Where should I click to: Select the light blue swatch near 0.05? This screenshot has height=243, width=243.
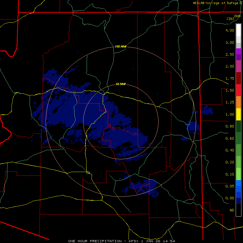click(238, 183)
